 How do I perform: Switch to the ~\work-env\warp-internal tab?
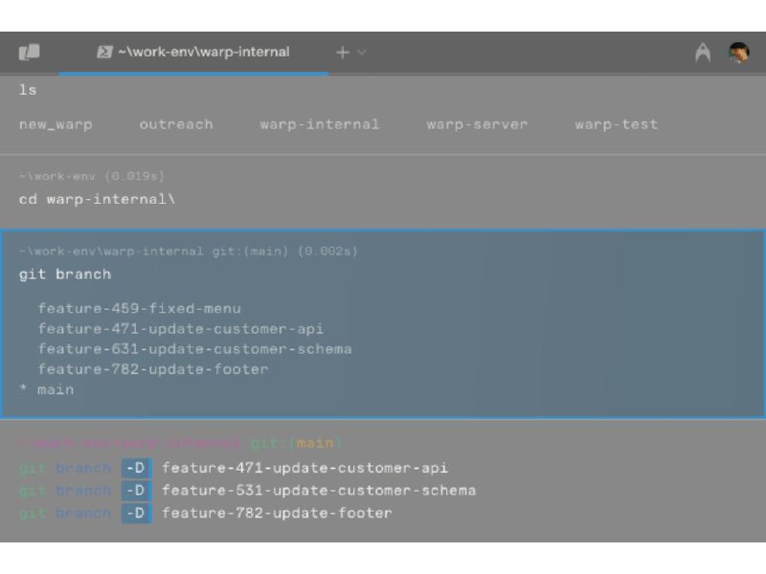193,53
